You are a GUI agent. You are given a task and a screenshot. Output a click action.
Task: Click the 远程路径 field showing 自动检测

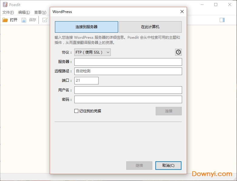click(x=128, y=71)
